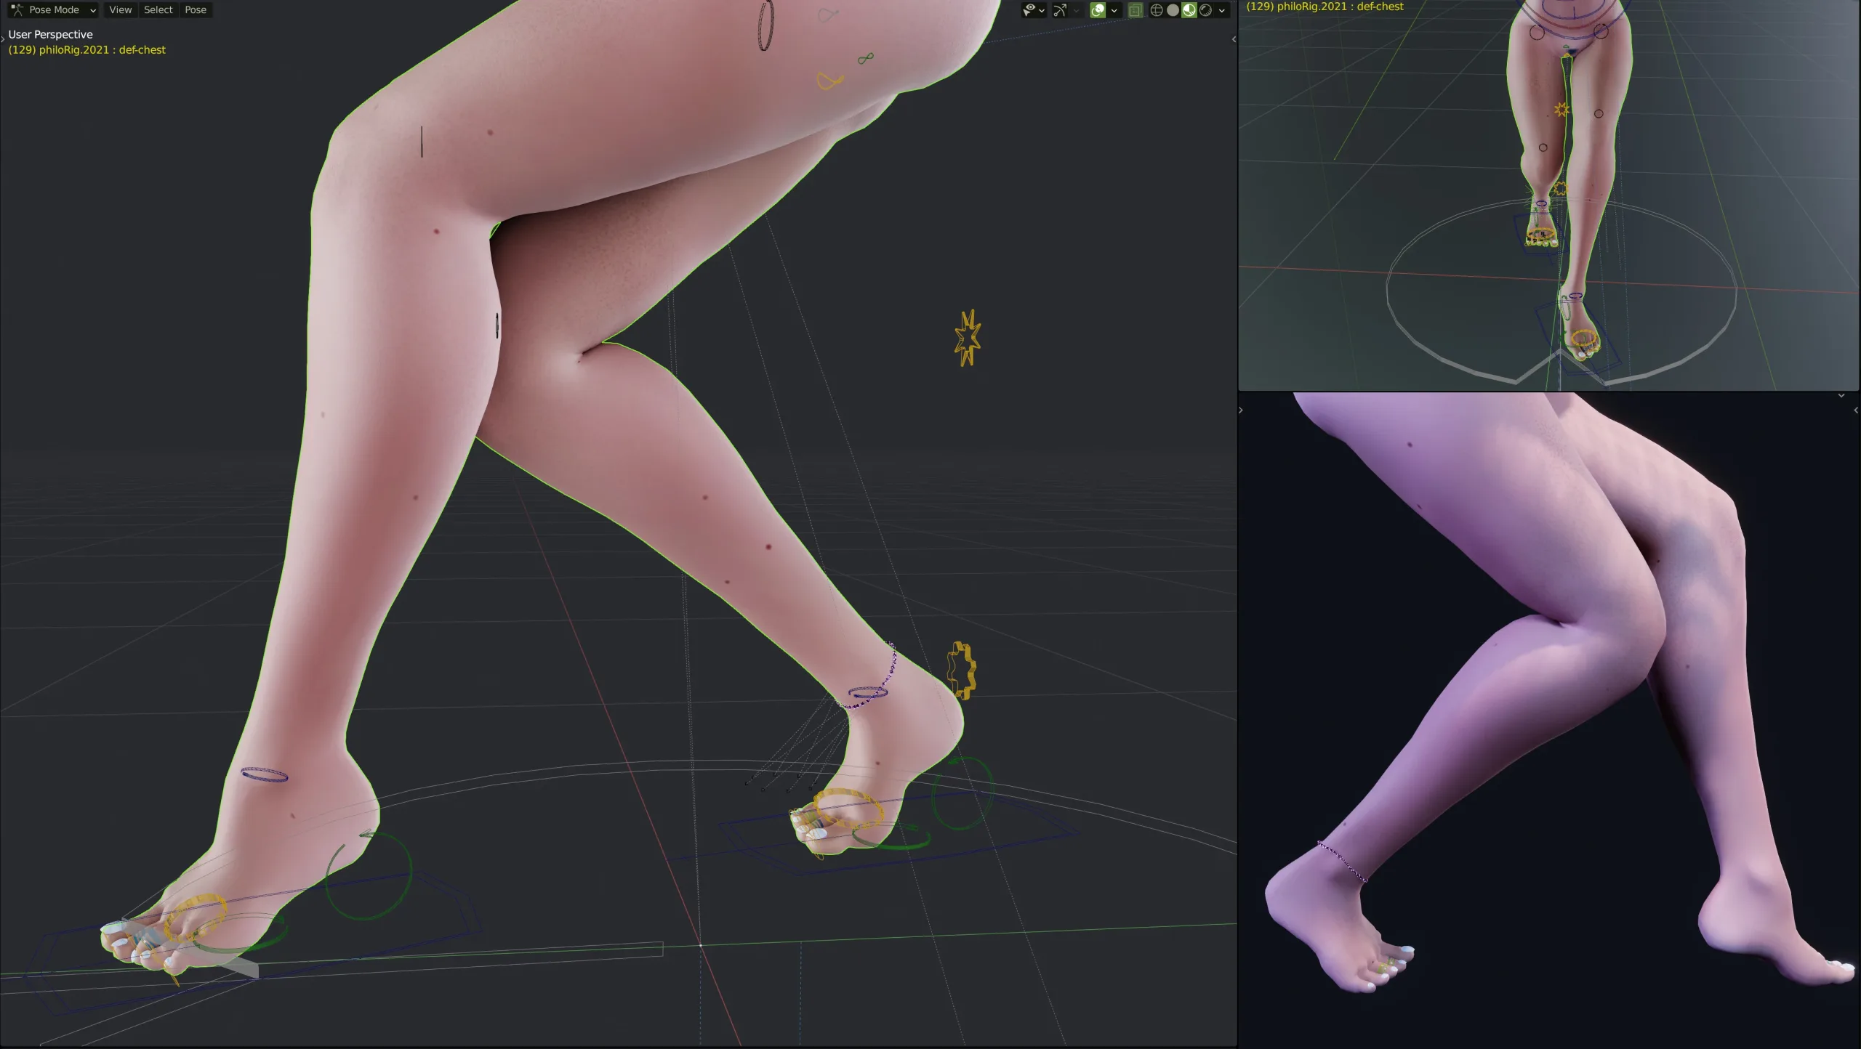Click the selectability and visibility eye icon

click(x=1029, y=10)
